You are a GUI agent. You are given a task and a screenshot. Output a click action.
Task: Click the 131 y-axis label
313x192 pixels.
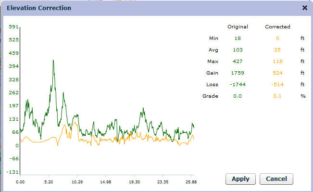pyautogui.click(x=13, y=119)
